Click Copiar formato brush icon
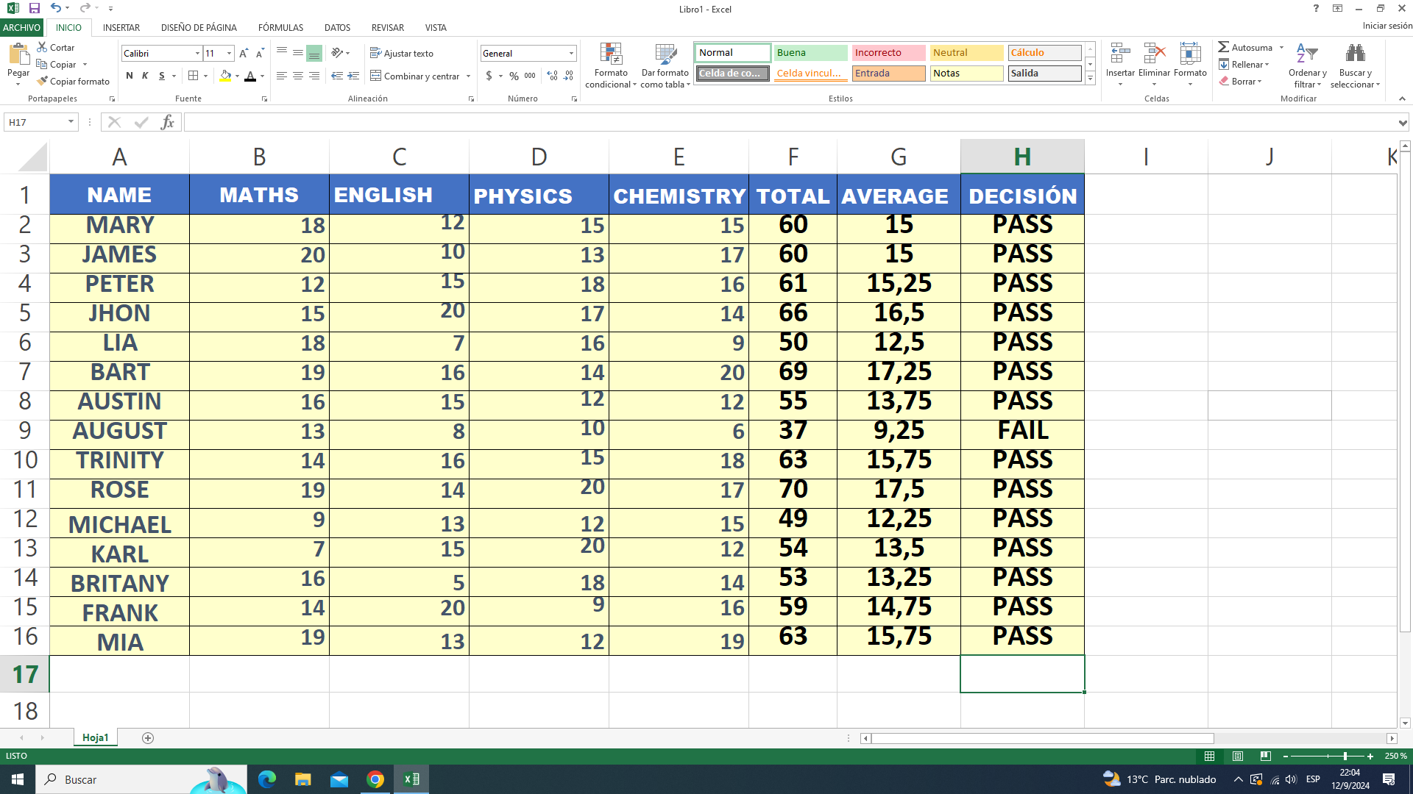Image resolution: width=1413 pixels, height=794 pixels. tap(43, 82)
